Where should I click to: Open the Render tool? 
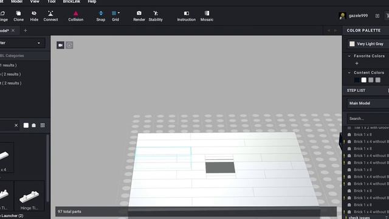pos(139,16)
